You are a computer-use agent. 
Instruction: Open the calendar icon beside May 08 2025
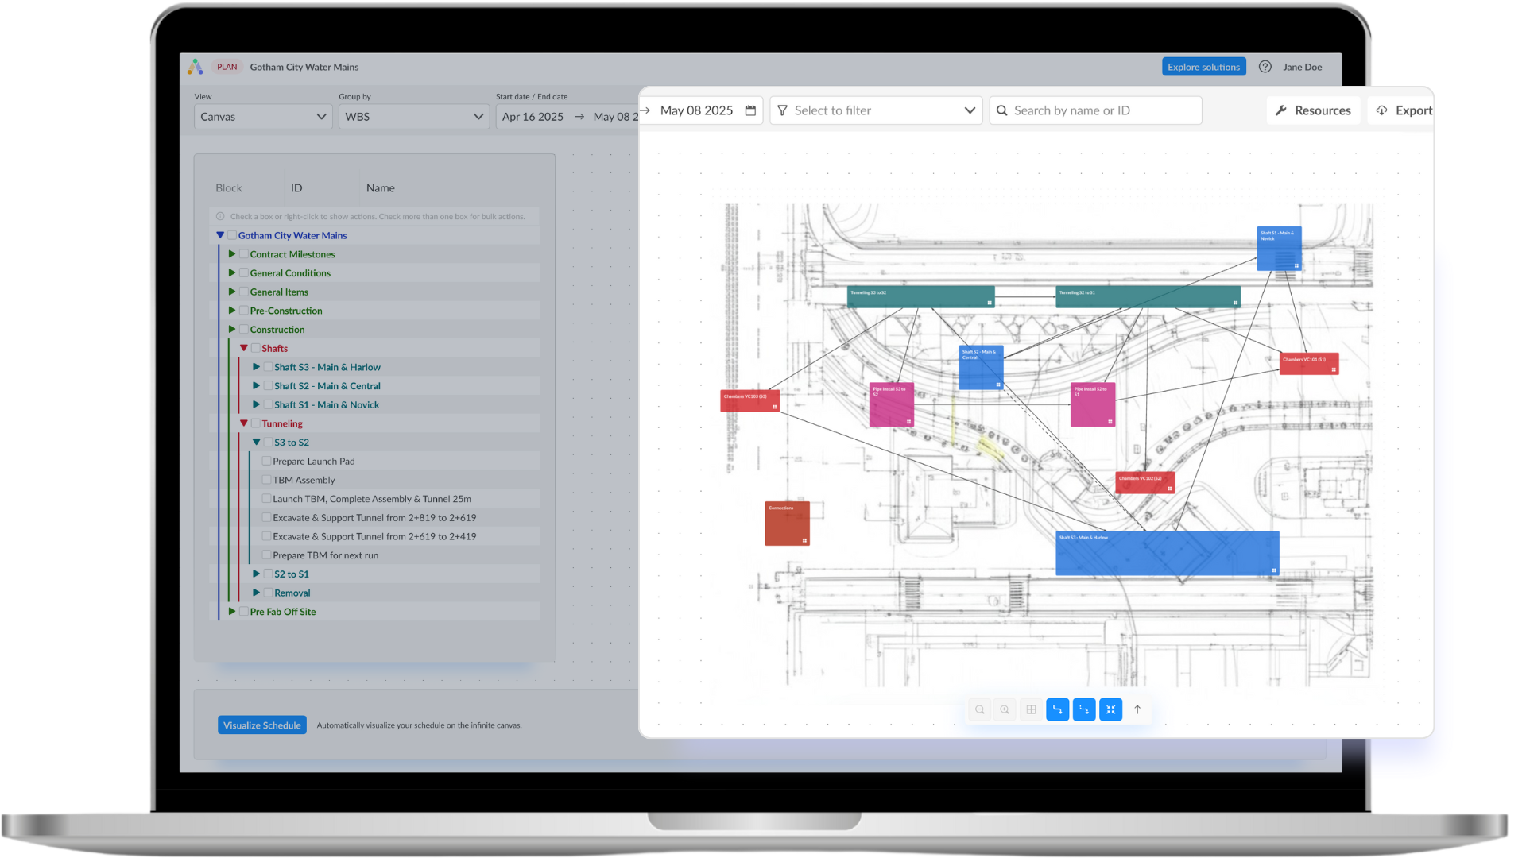749,110
